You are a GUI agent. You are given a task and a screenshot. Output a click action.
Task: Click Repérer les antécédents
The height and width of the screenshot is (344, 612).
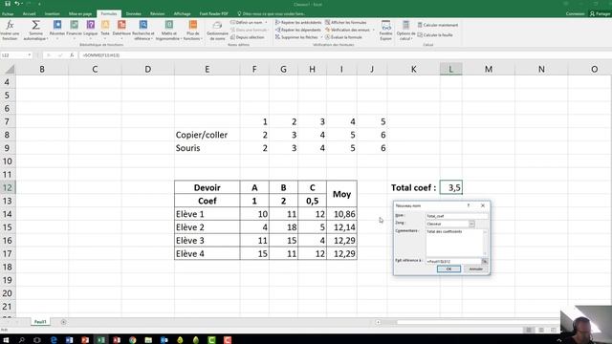coord(298,22)
